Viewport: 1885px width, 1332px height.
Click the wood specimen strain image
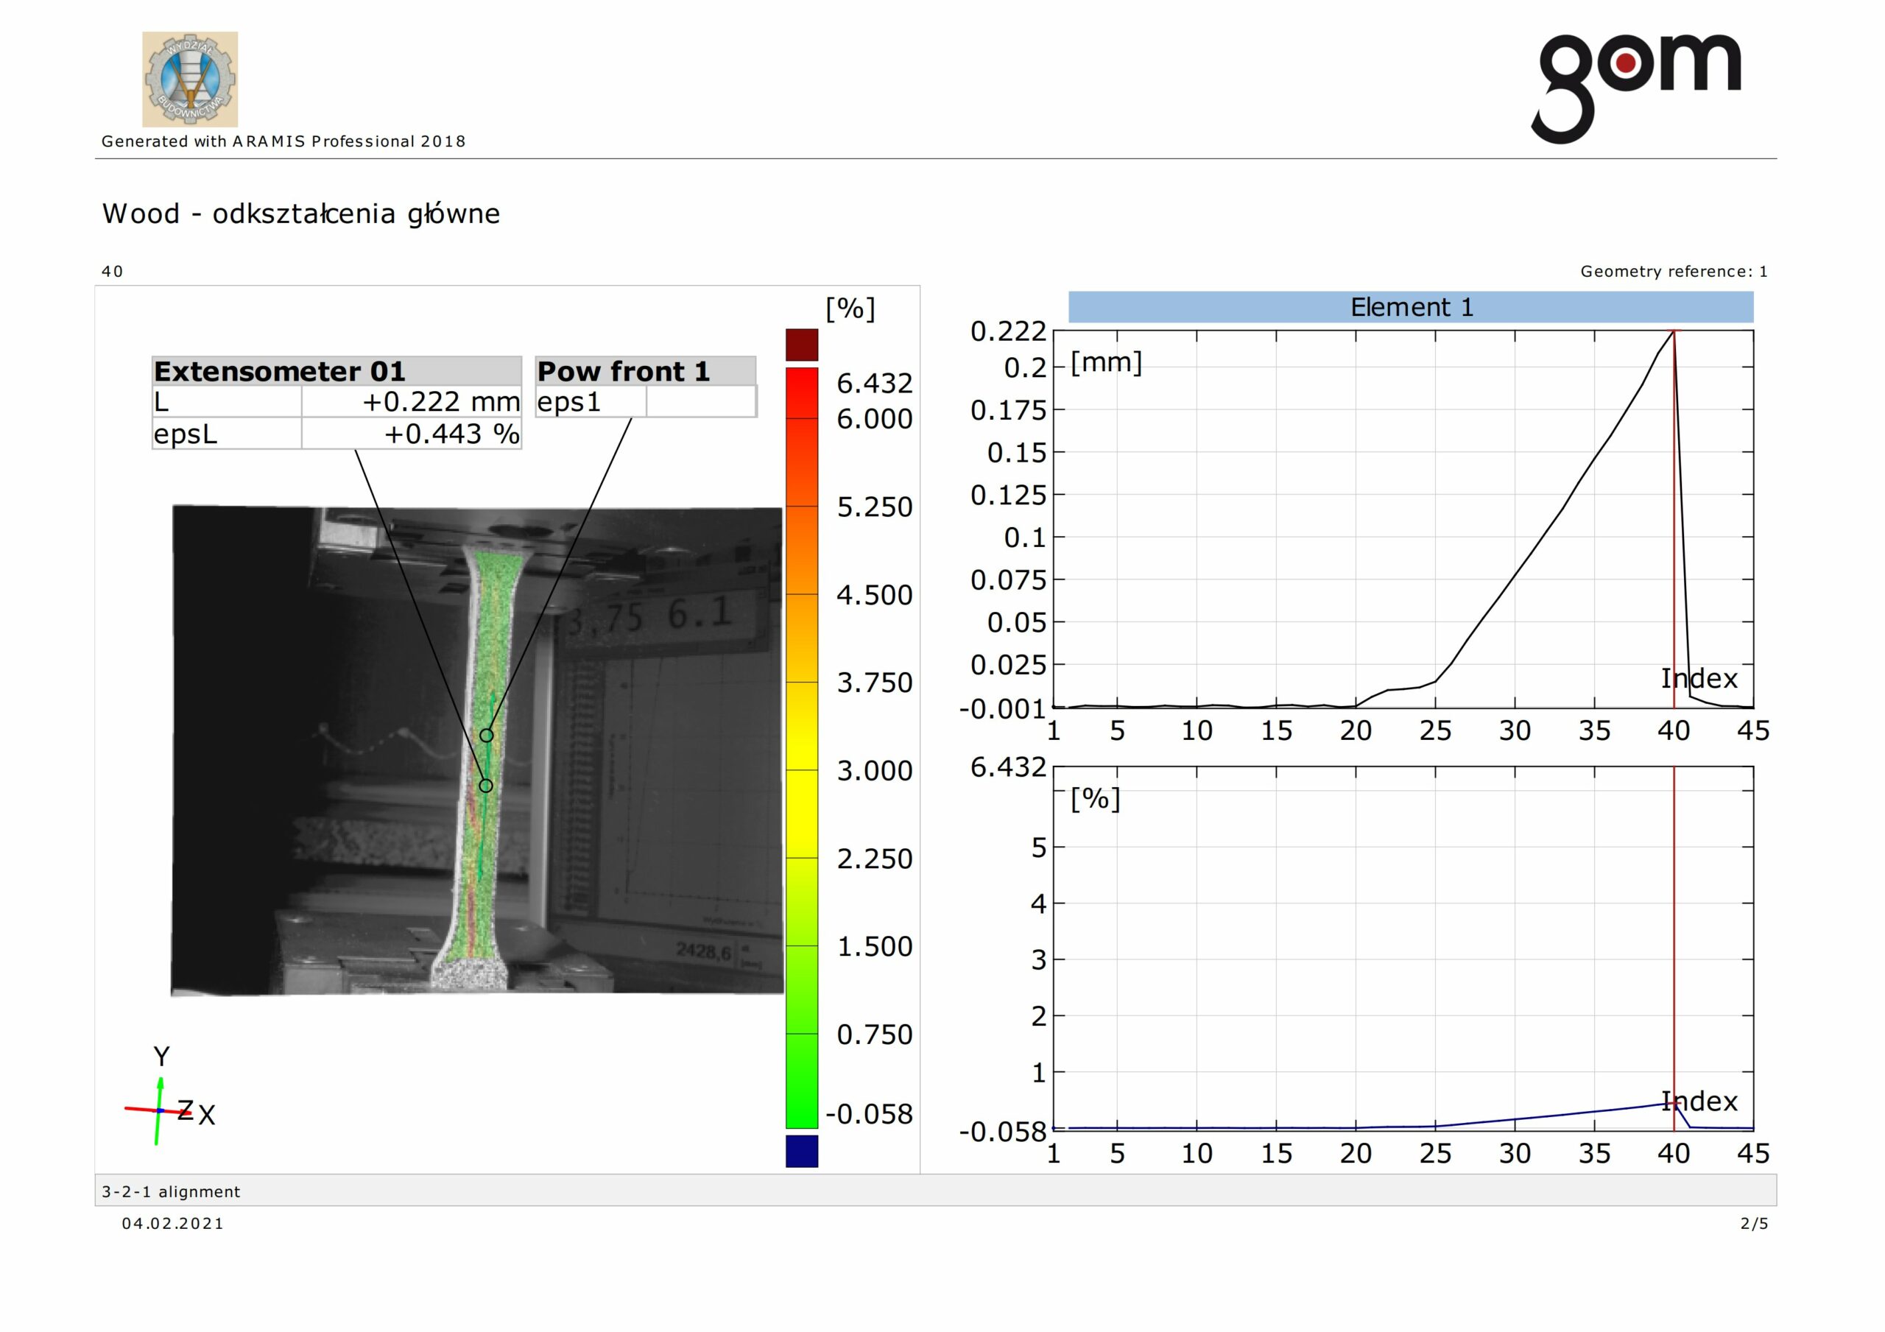477,750
